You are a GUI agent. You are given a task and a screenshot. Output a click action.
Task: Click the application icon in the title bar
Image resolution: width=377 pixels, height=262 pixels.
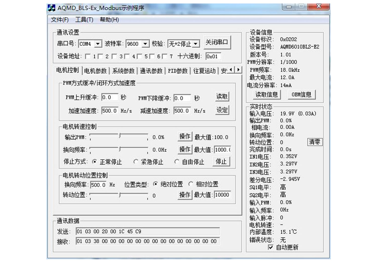pyautogui.click(x=52, y=8)
